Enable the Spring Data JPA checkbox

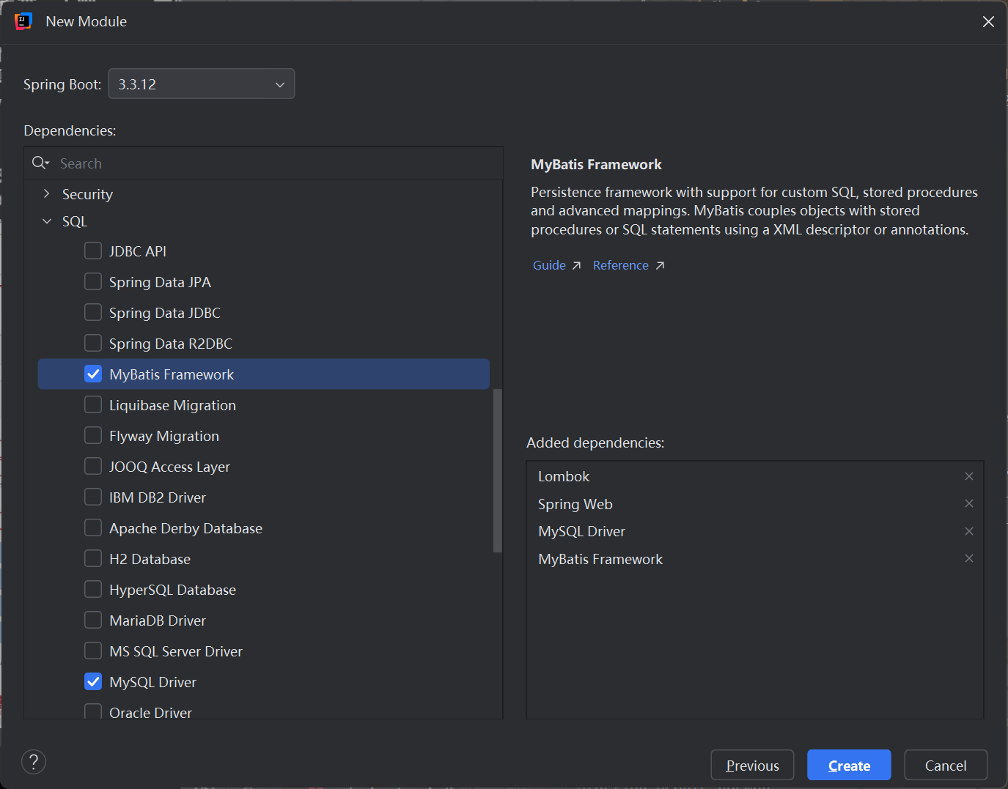(x=93, y=282)
